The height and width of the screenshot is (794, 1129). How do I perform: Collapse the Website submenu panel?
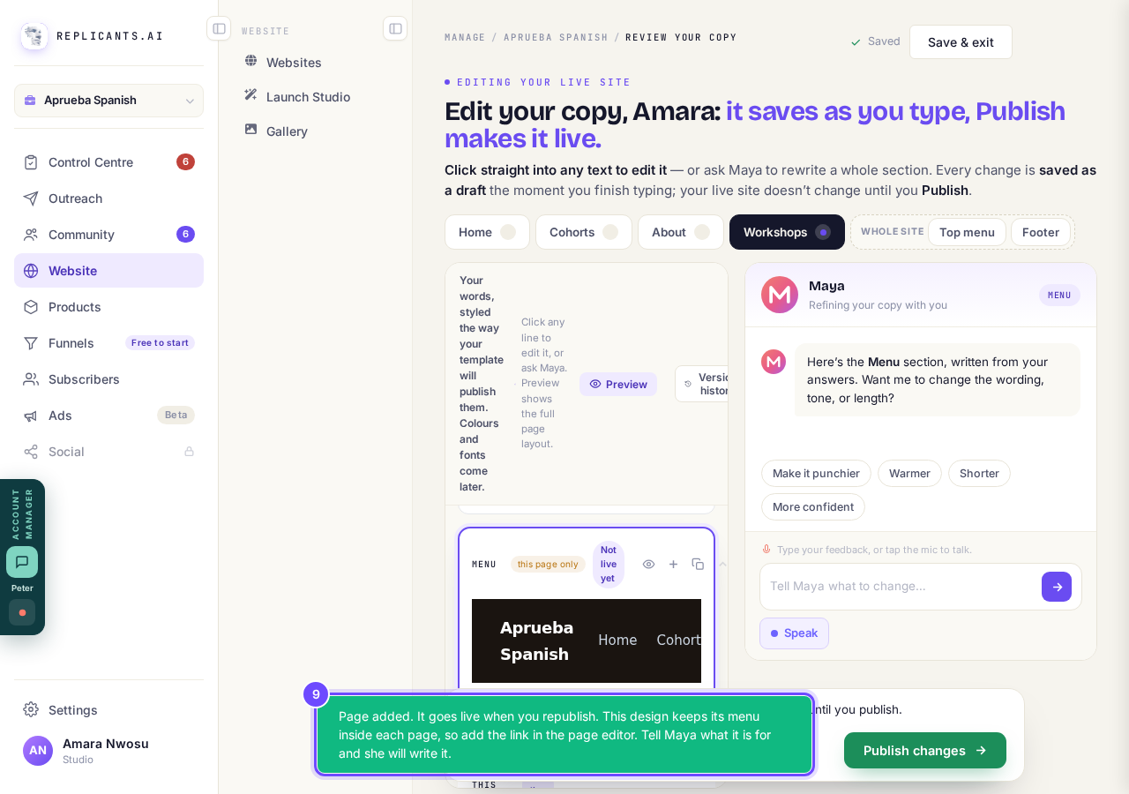click(x=395, y=28)
